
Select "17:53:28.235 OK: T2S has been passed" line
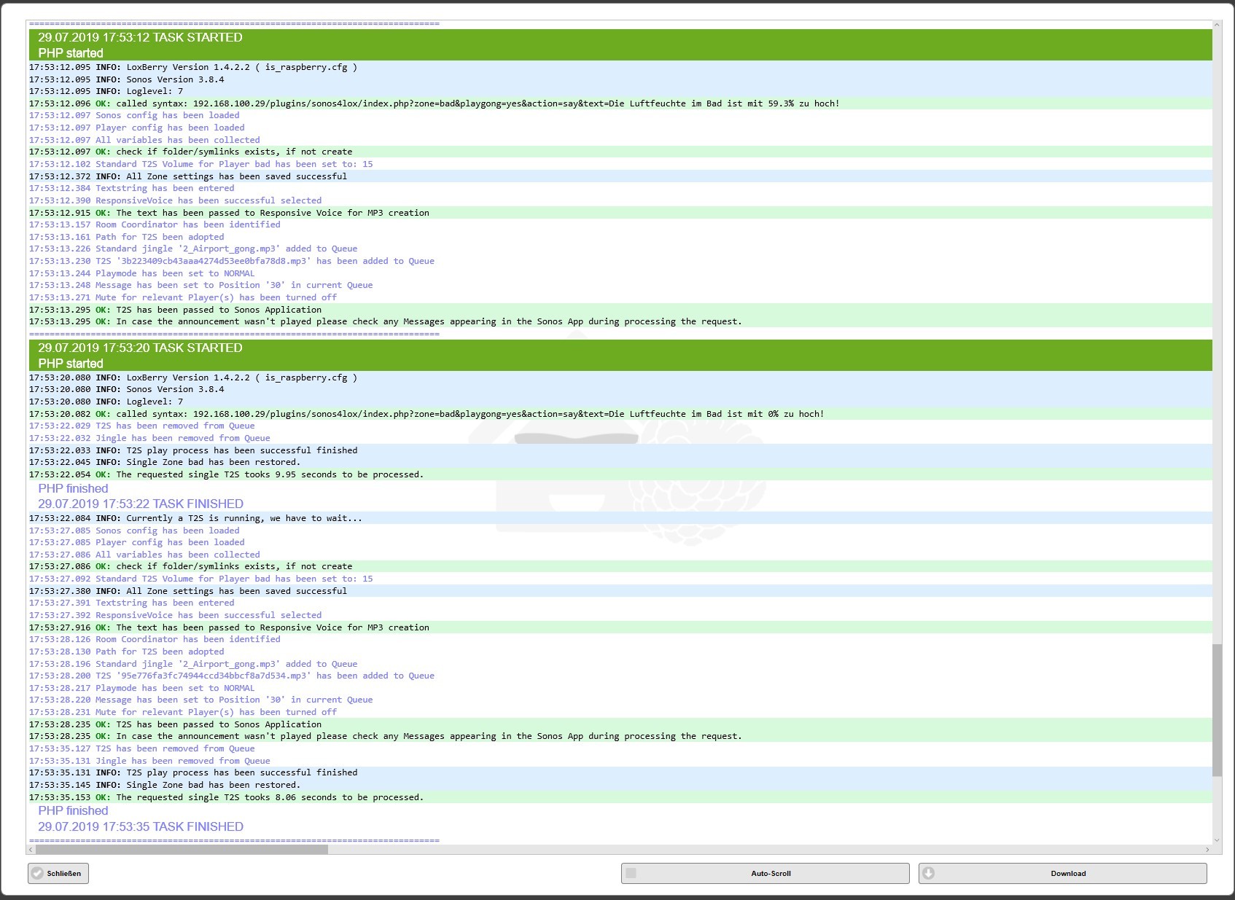(x=620, y=724)
